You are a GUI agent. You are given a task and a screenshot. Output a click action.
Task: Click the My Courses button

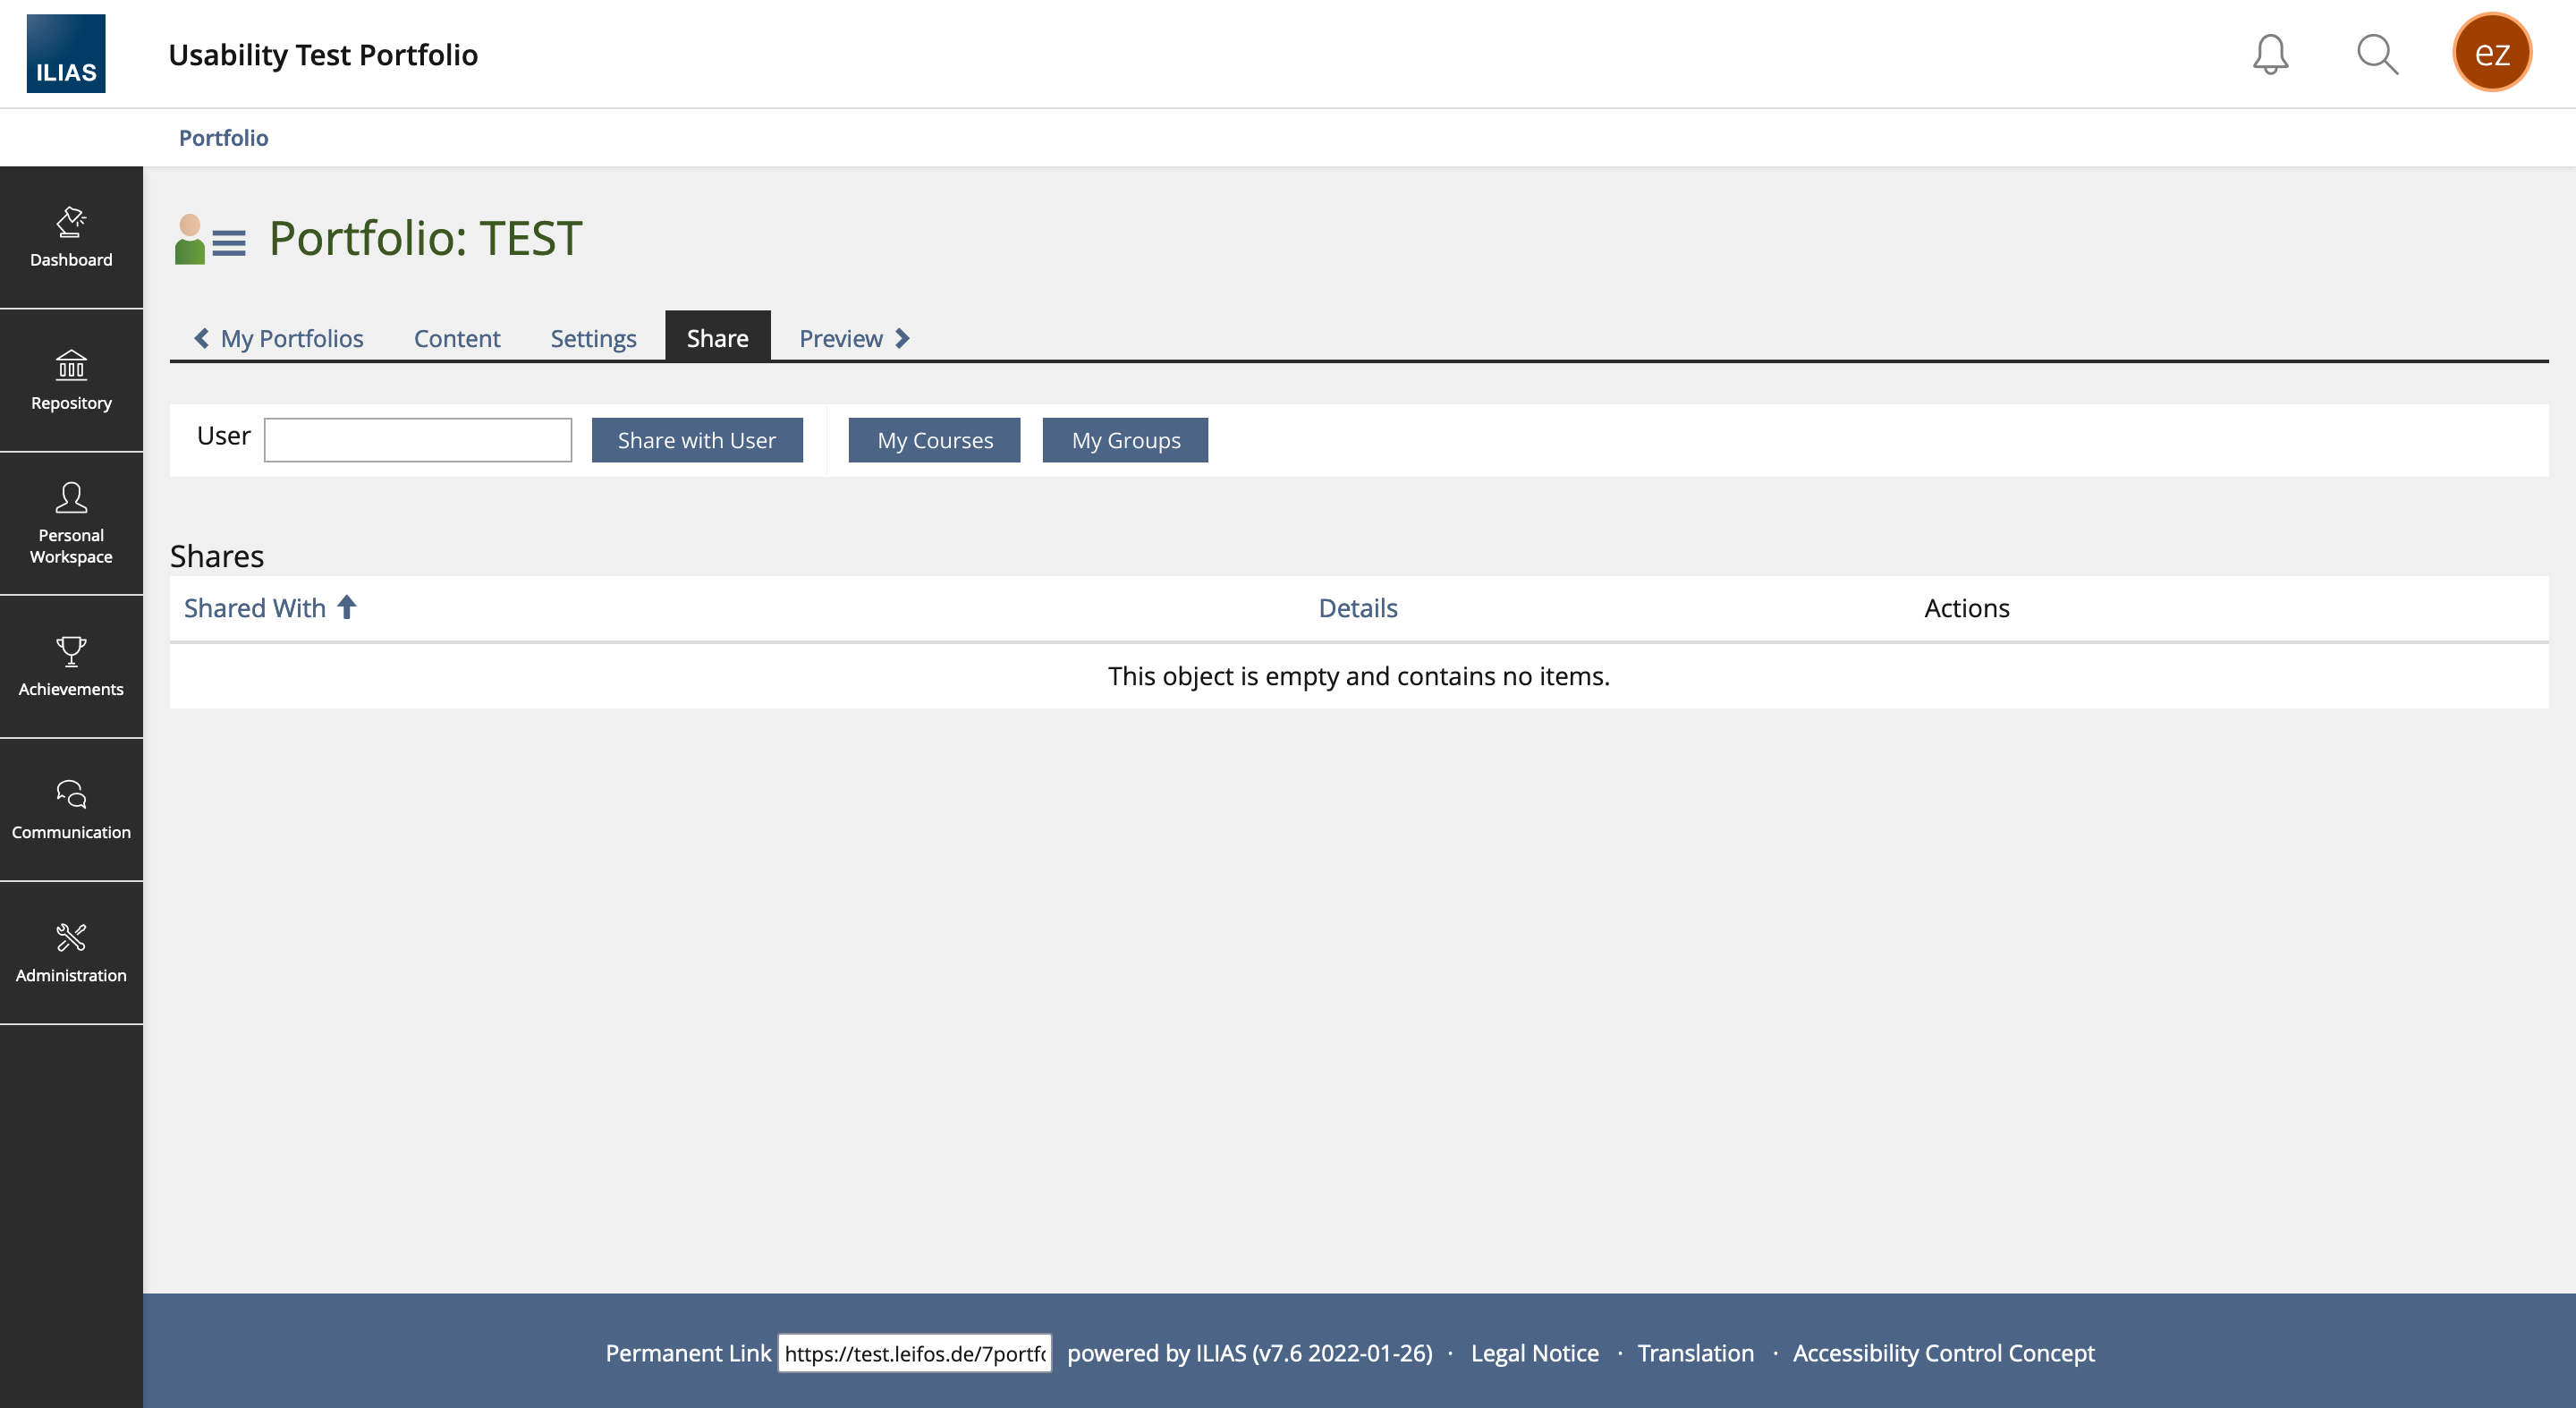pos(934,440)
